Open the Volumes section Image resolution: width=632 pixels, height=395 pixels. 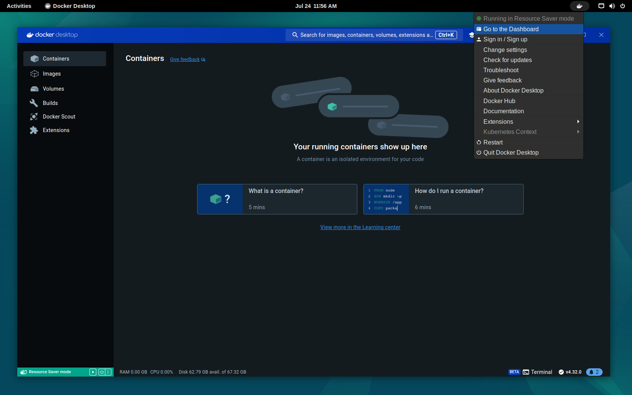65,89
